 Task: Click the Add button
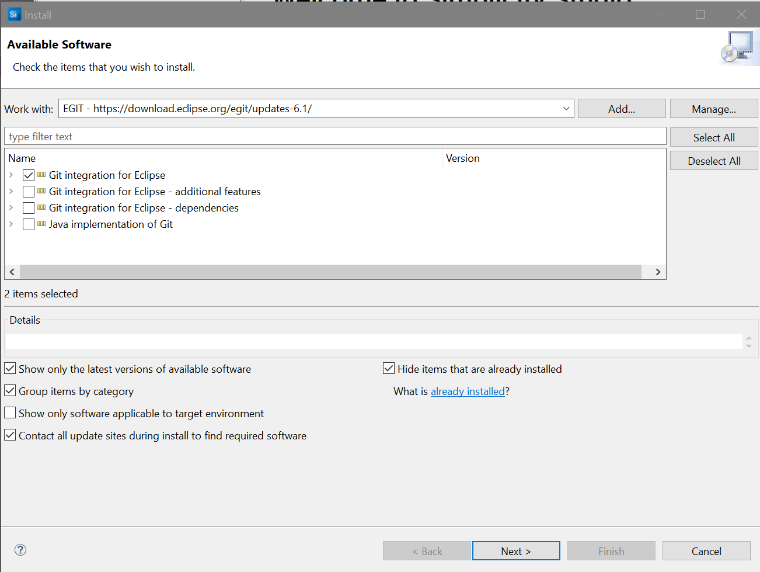point(621,108)
